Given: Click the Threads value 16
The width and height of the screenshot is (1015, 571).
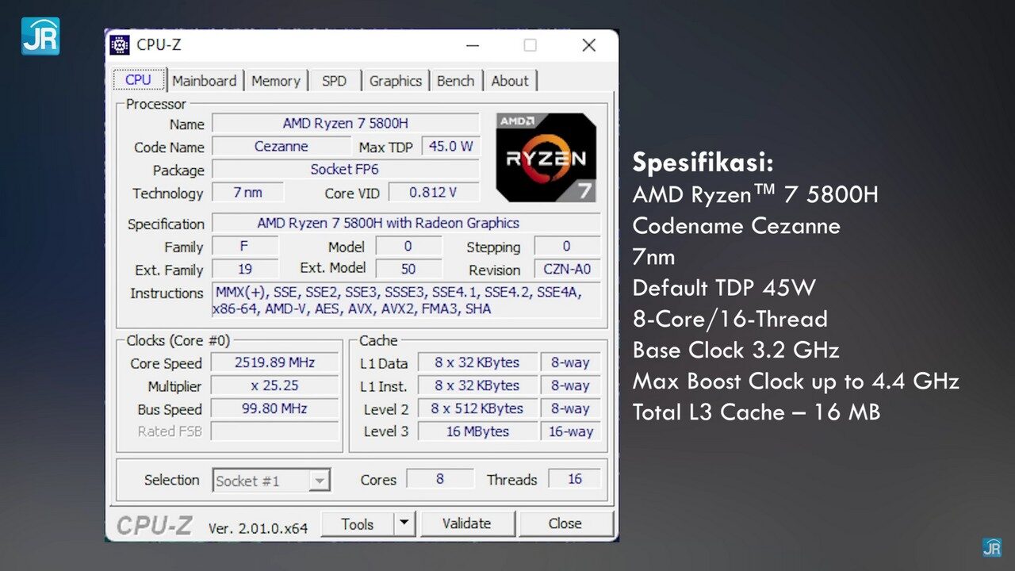Looking at the screenshot, I should [575, 479].
